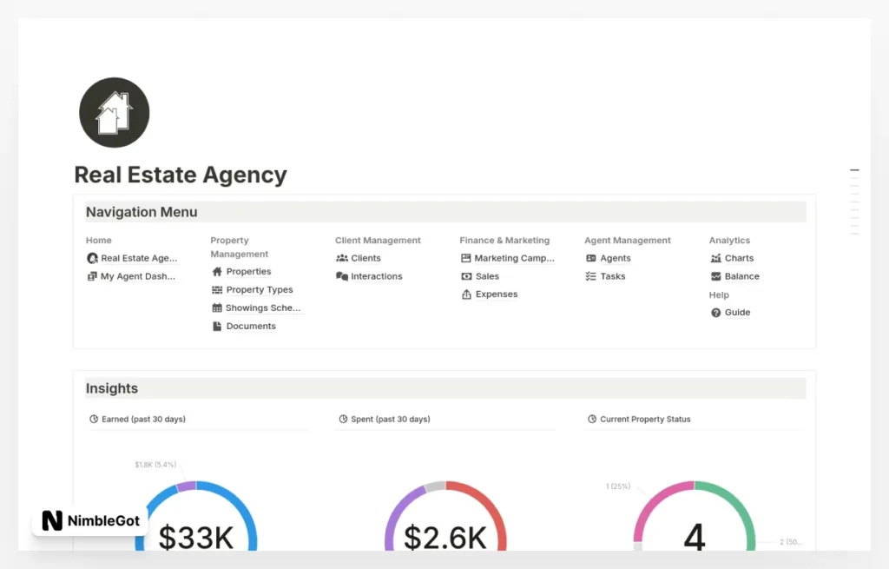Click the Guide question-mark icon
The image size is (889, 569).
pos(716,313)
